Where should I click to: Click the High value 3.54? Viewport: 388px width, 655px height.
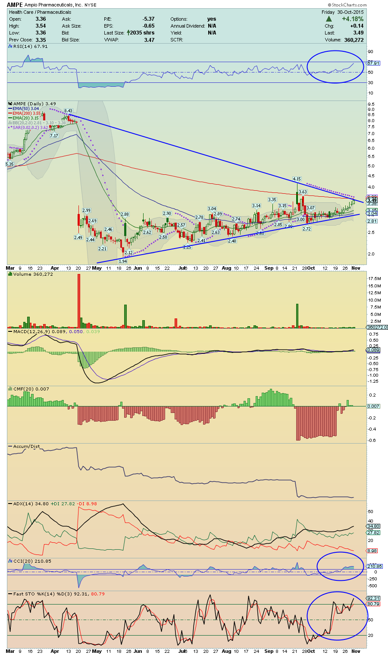(41, 26)
